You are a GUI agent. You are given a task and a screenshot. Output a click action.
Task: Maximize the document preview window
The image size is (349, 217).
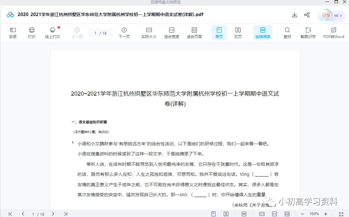(x=336, y=2)
